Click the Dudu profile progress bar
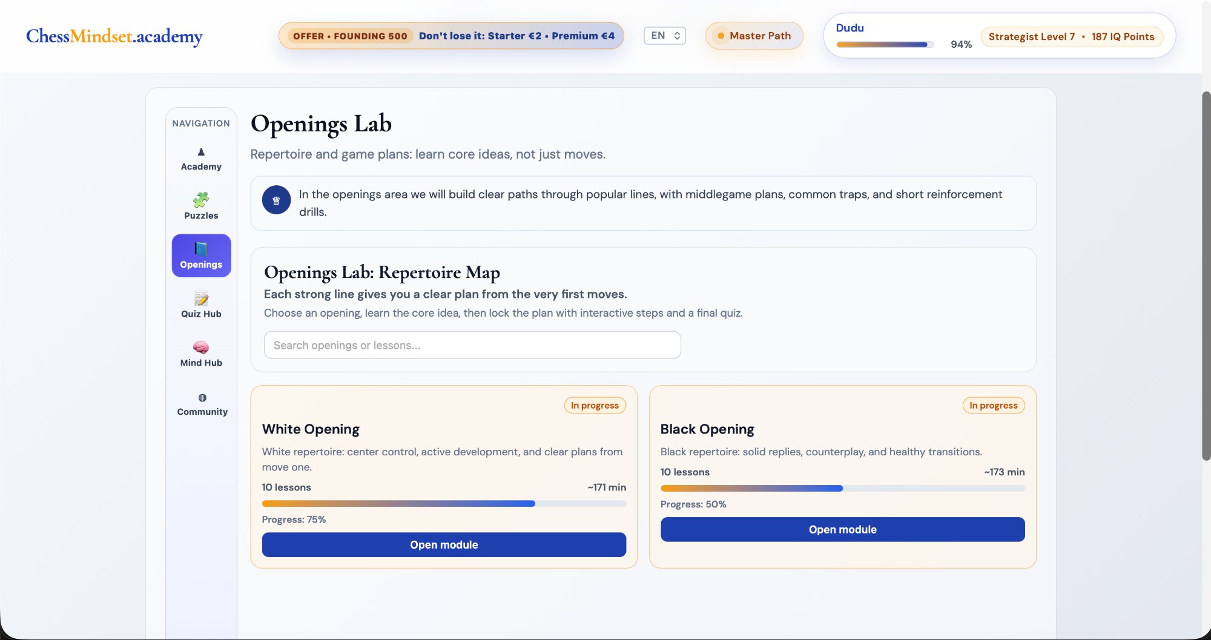Viewport: 1211px width, 640px height. (x=885, y=44)
